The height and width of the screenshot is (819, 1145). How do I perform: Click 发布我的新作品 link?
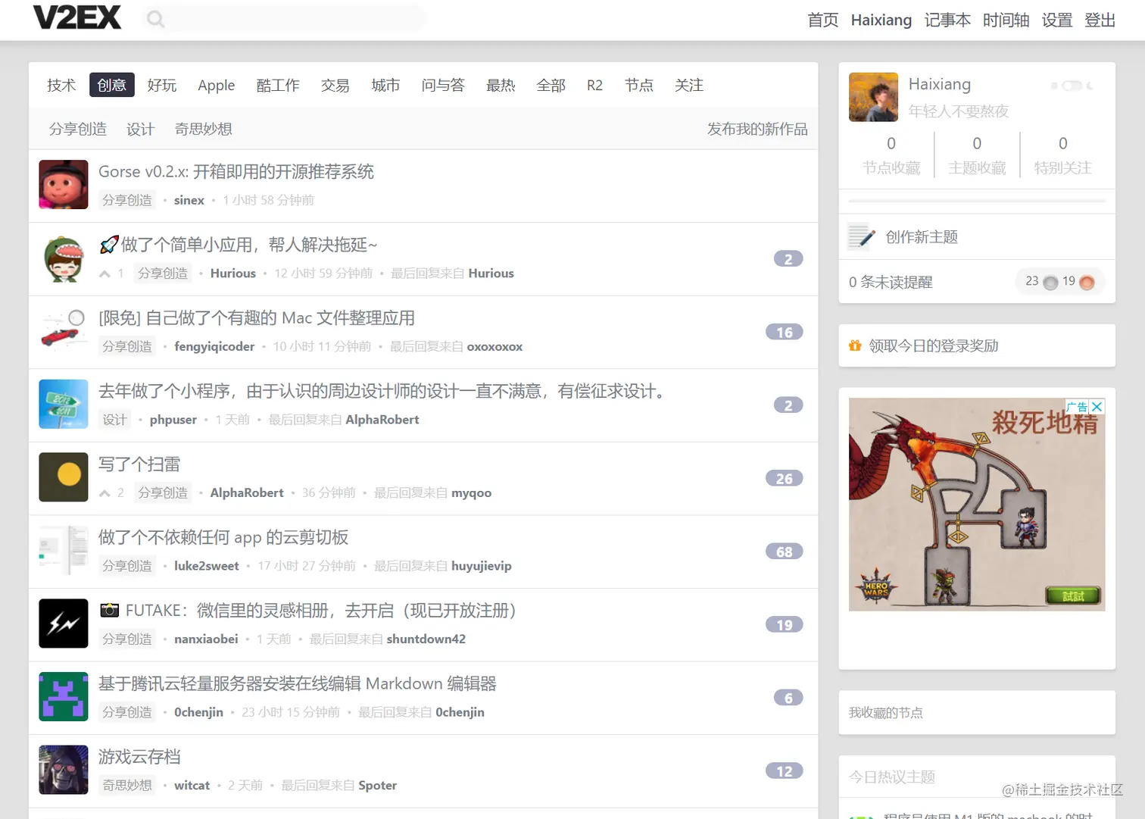[x=757, y=129]
